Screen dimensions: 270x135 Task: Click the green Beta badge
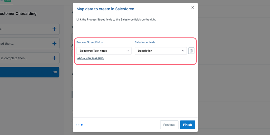pos(8,1)
